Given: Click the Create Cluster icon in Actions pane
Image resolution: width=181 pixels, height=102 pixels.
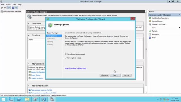Looking at the screenshot, I should [150, 21].
